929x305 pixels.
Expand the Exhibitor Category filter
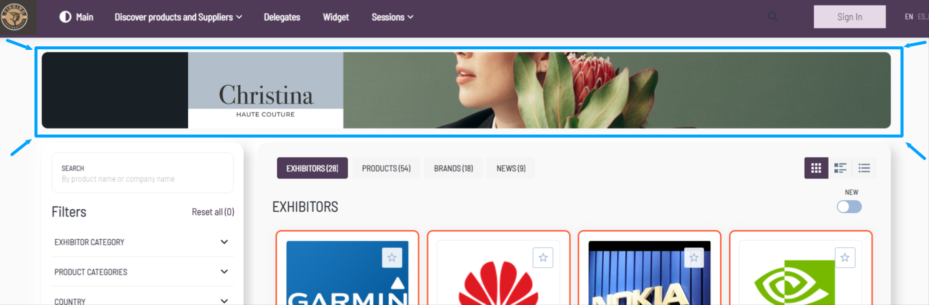click(142, 242)
